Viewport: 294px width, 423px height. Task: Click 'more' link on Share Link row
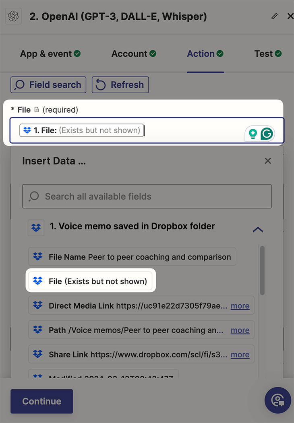(240, 355)
